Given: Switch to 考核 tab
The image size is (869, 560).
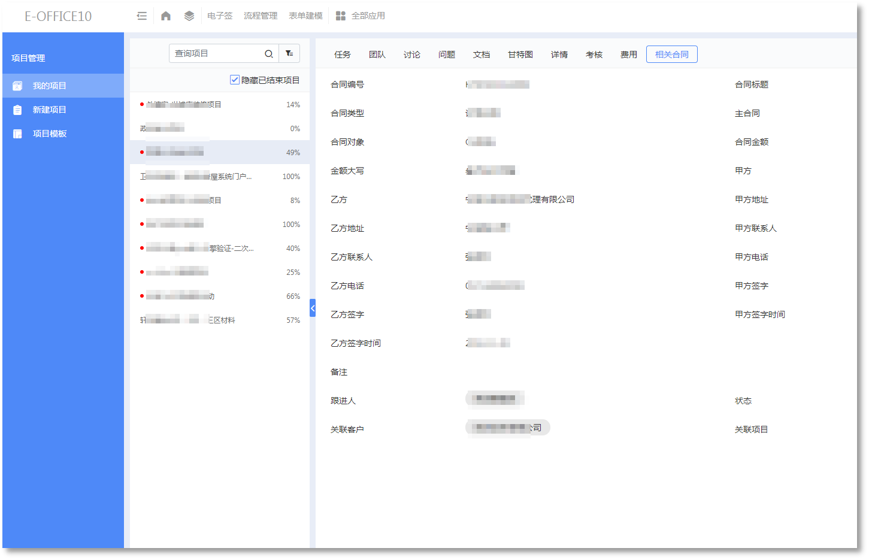Looking at the screenshot, I should [x=594, y=55].
